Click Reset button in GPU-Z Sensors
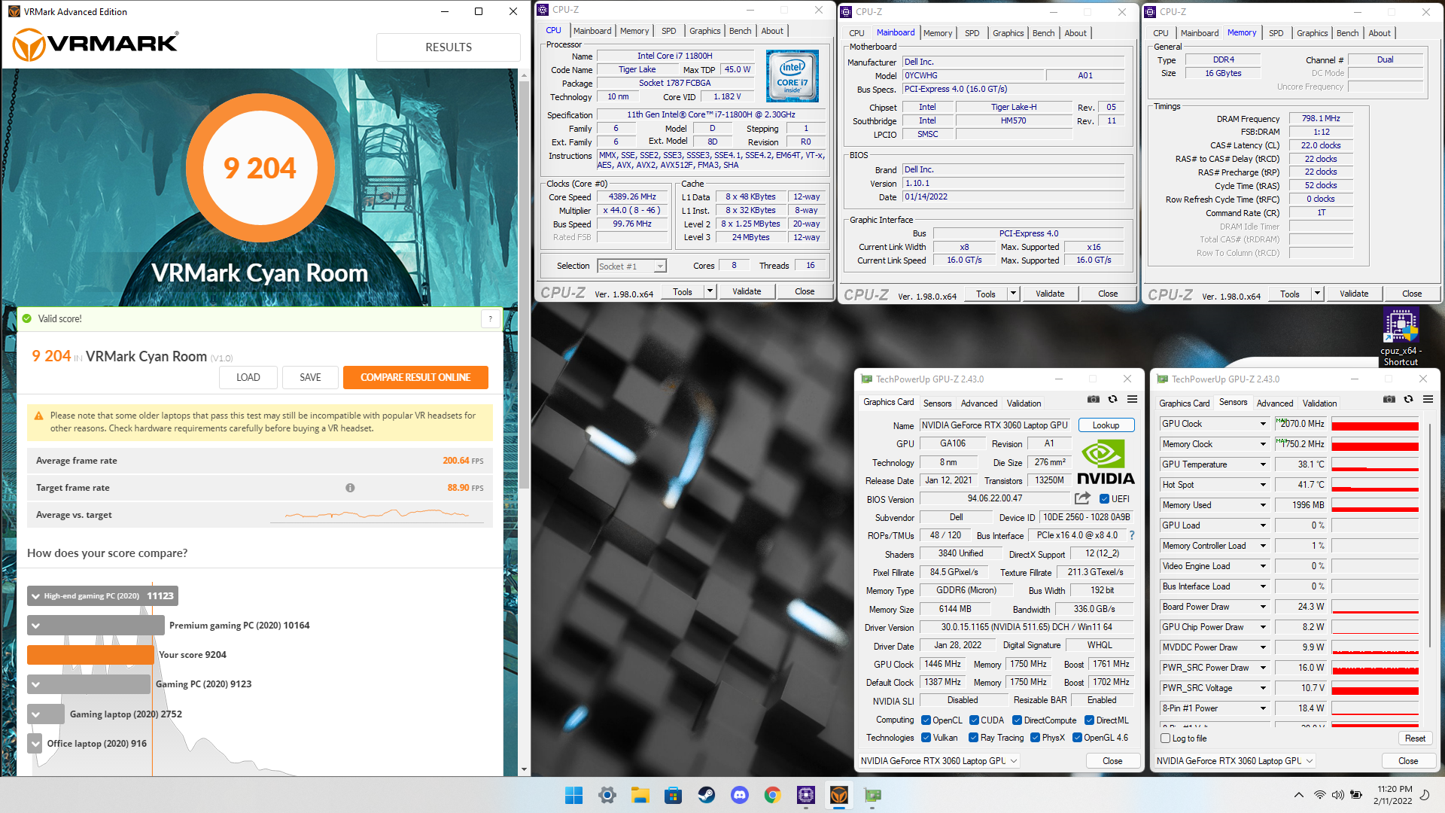Screen dimensions: 1445x813 (x=1415, y=738)
